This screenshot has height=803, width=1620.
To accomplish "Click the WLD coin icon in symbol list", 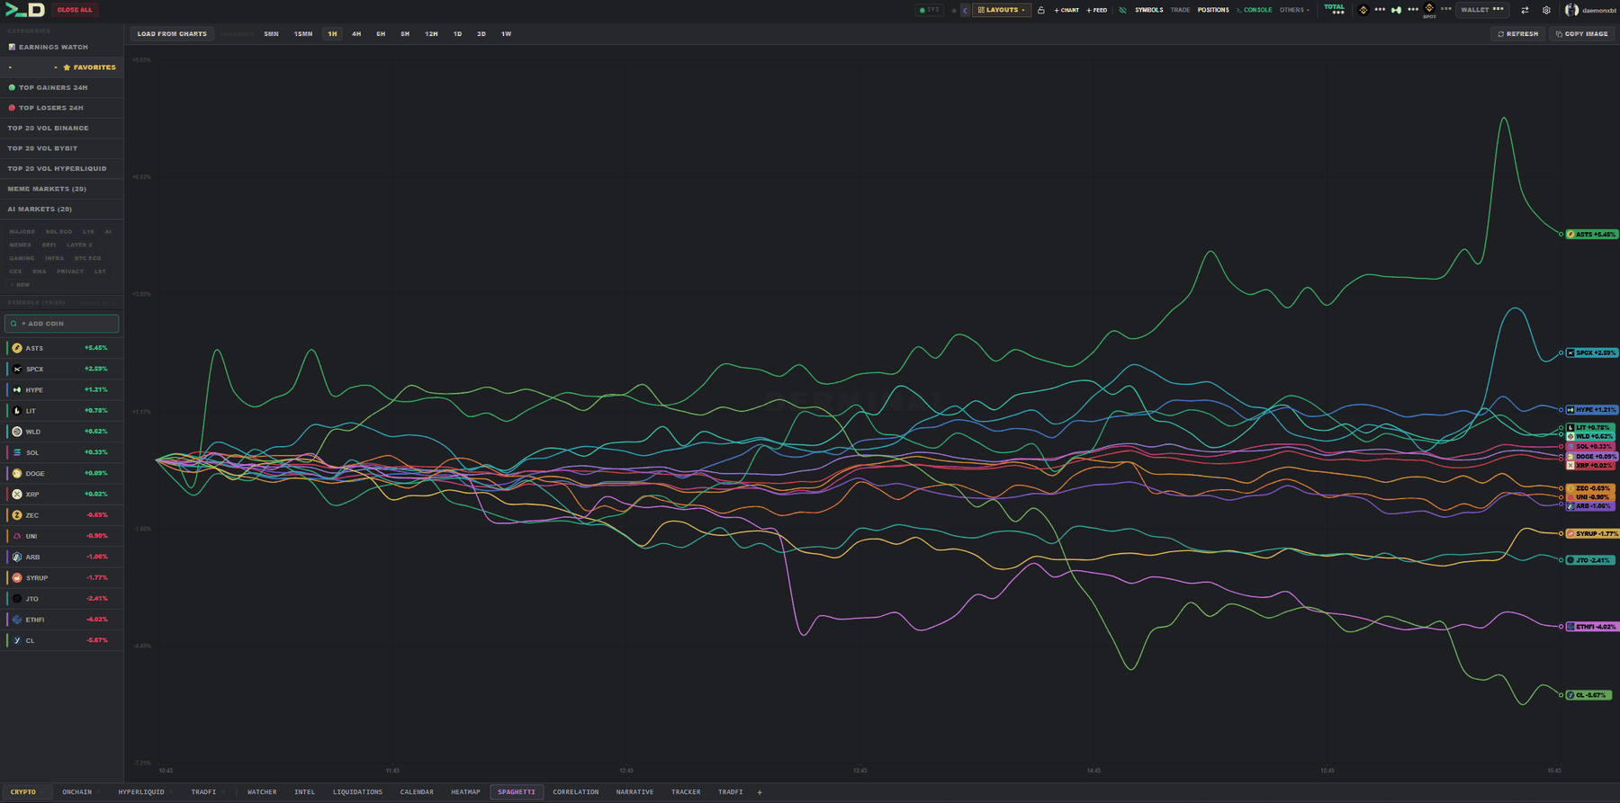I will [17, 432].
